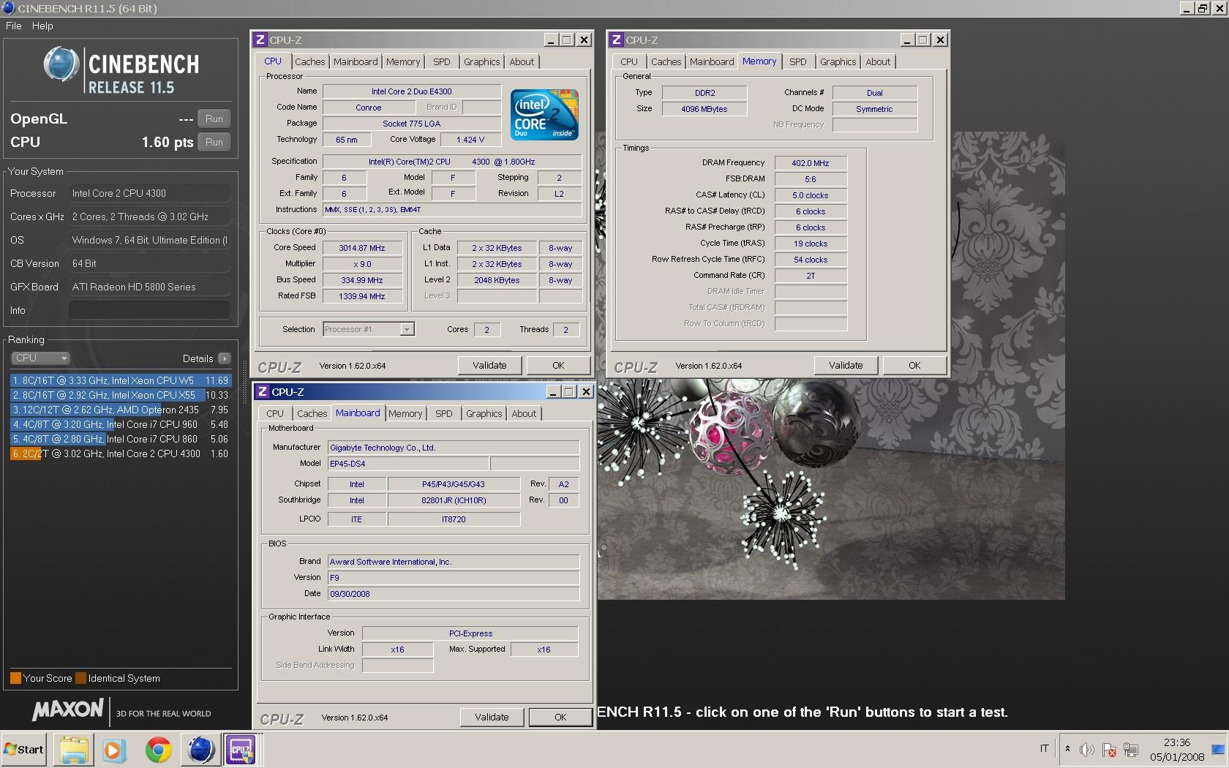Open Google Chrome from the taskbar
This screenshot has height=768, width=1229.
click(158, 750)
